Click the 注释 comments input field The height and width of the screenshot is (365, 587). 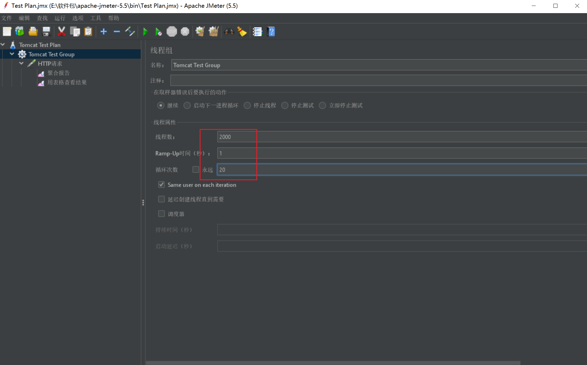point(379,80)
